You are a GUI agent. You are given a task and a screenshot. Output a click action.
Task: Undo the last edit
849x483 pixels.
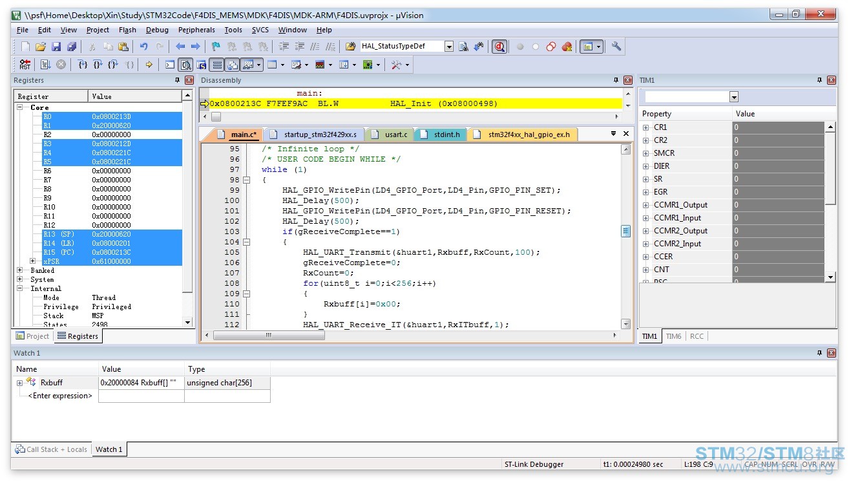coord(143,47)
